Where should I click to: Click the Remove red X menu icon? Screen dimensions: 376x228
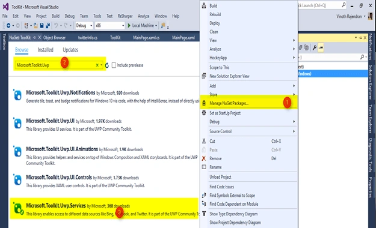coord(204,158)
